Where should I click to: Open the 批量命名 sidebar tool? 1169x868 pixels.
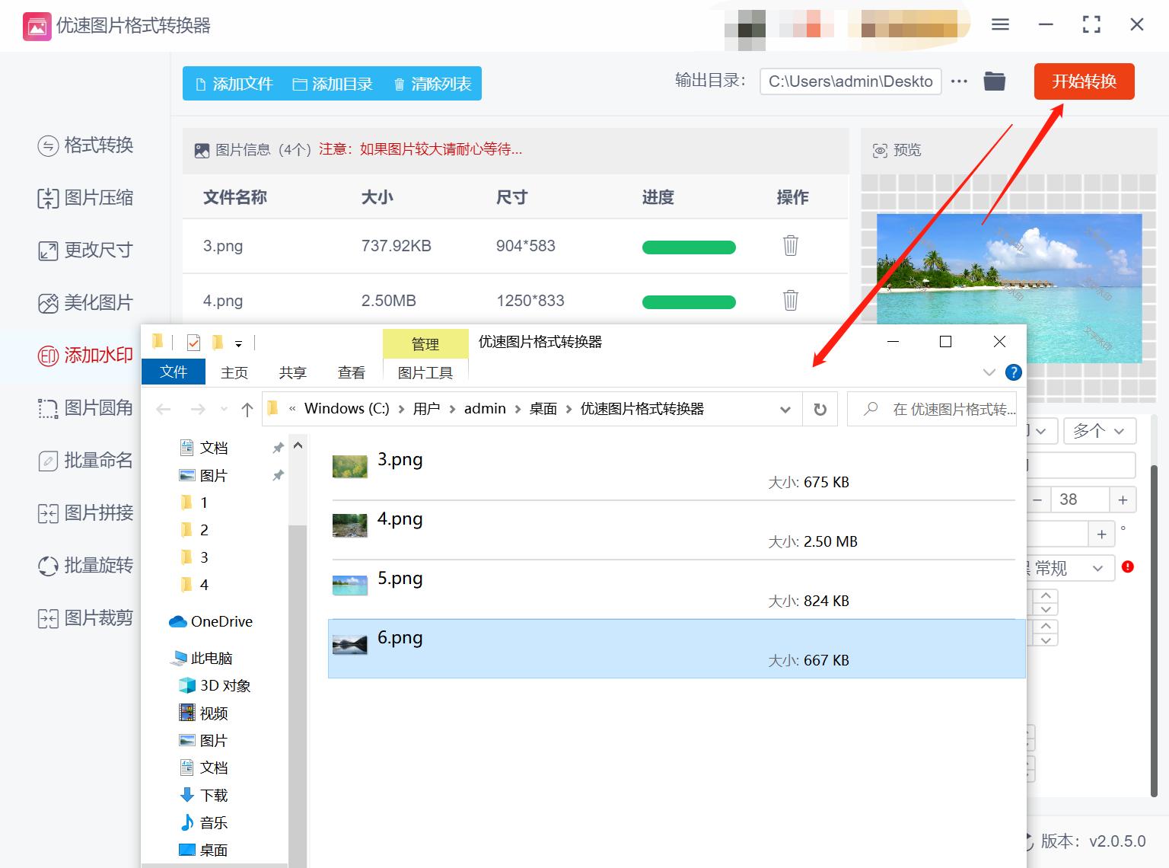tap(85, 460)
